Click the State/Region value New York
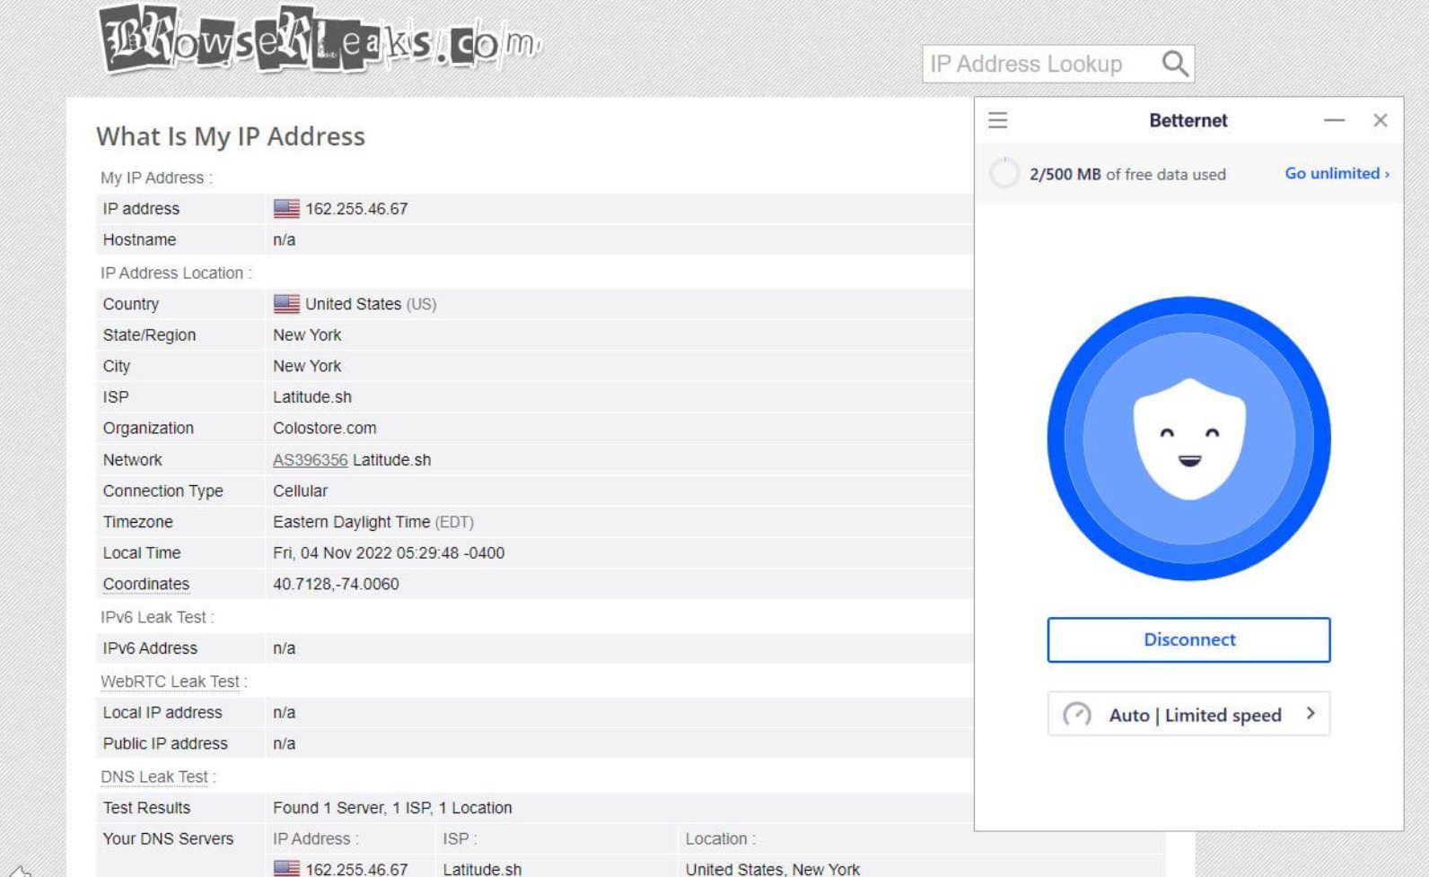Viewport: 1429px width, 877px height. 307,335
